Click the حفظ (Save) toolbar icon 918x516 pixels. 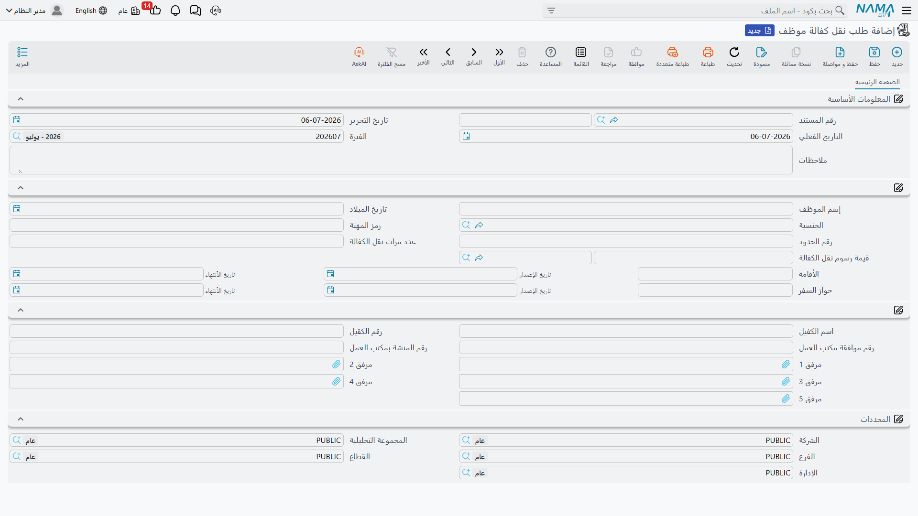[x=874, y=56]
